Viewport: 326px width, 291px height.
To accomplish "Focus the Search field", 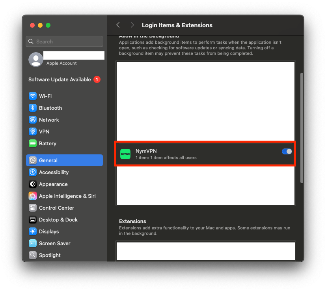I will pyautogui.click(x=65, y=41).
